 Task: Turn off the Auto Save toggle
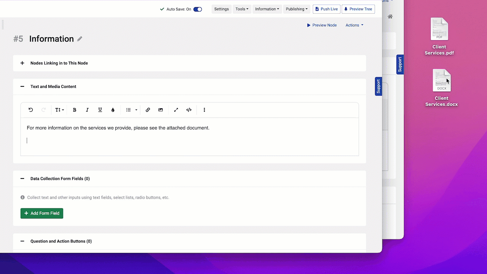(x=197, y=9)
